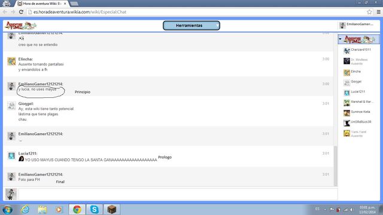Open the taskbar clock and date

tap(367, 210)
